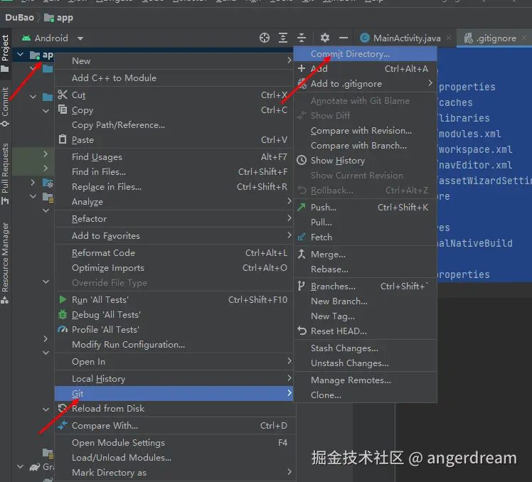Open the New submenu
This screenshot has height=482, width=532.
point(174,61)
